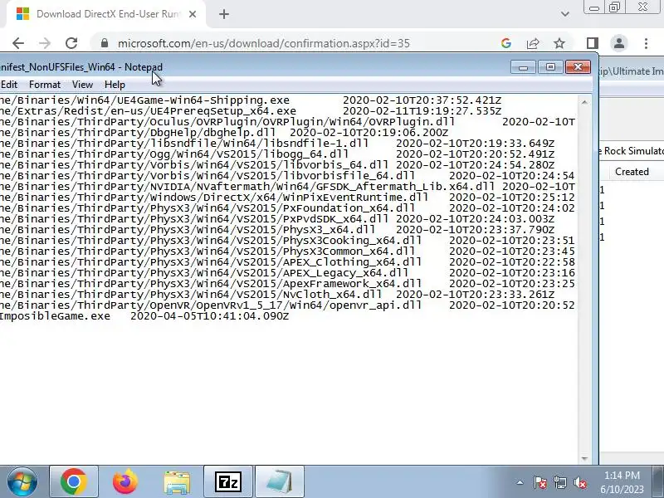Click the PhysX3Cooking_x64.dll line
This screenshot has width=664, height=498.
(x=288, y=241)
